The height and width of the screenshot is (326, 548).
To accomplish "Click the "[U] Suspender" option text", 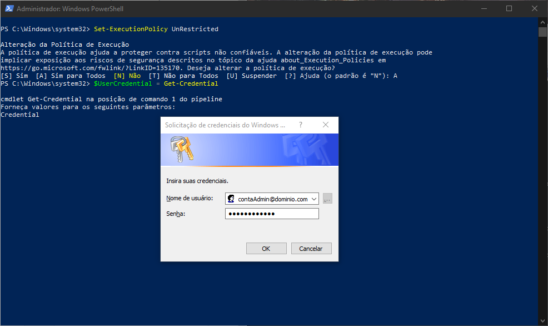I will 251,76.
